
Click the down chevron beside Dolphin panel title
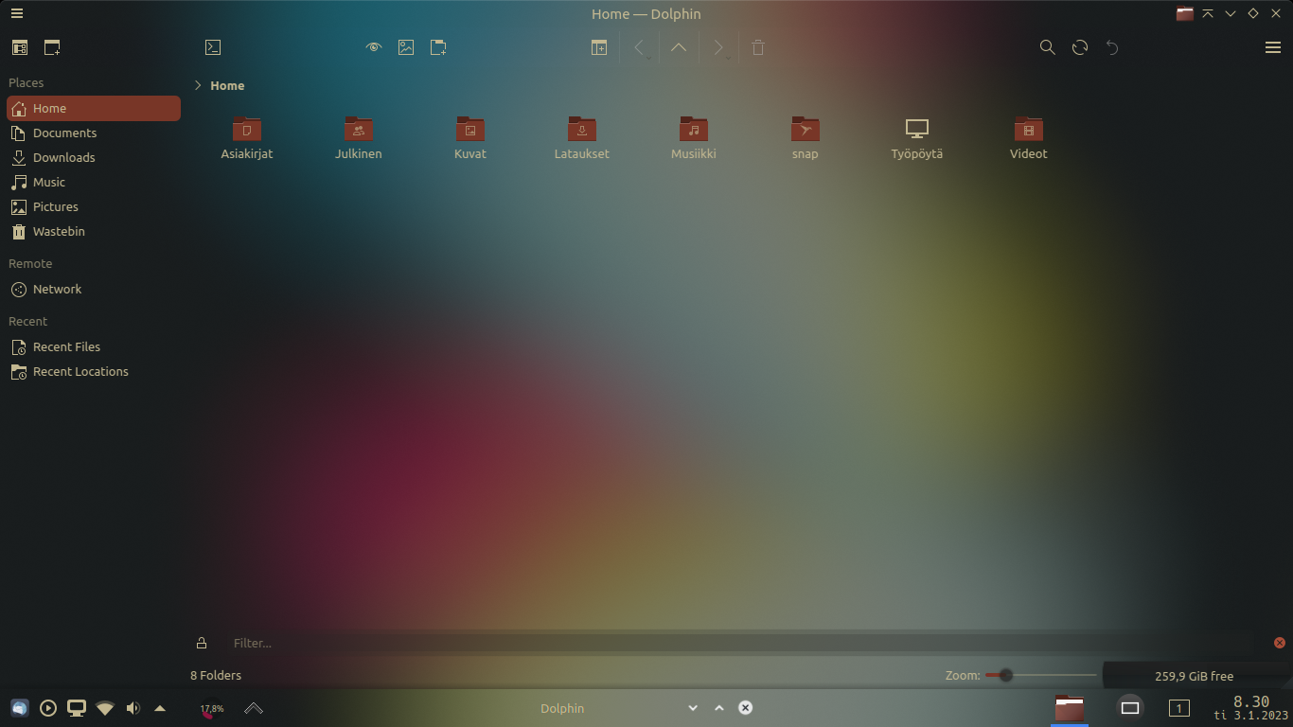[x=693, y=708]
